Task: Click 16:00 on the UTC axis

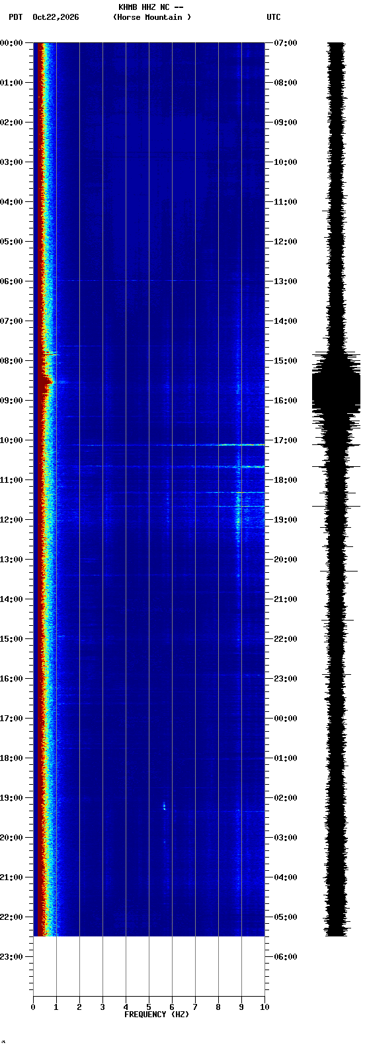Action: pyautogui.click(x=286, y=401)
